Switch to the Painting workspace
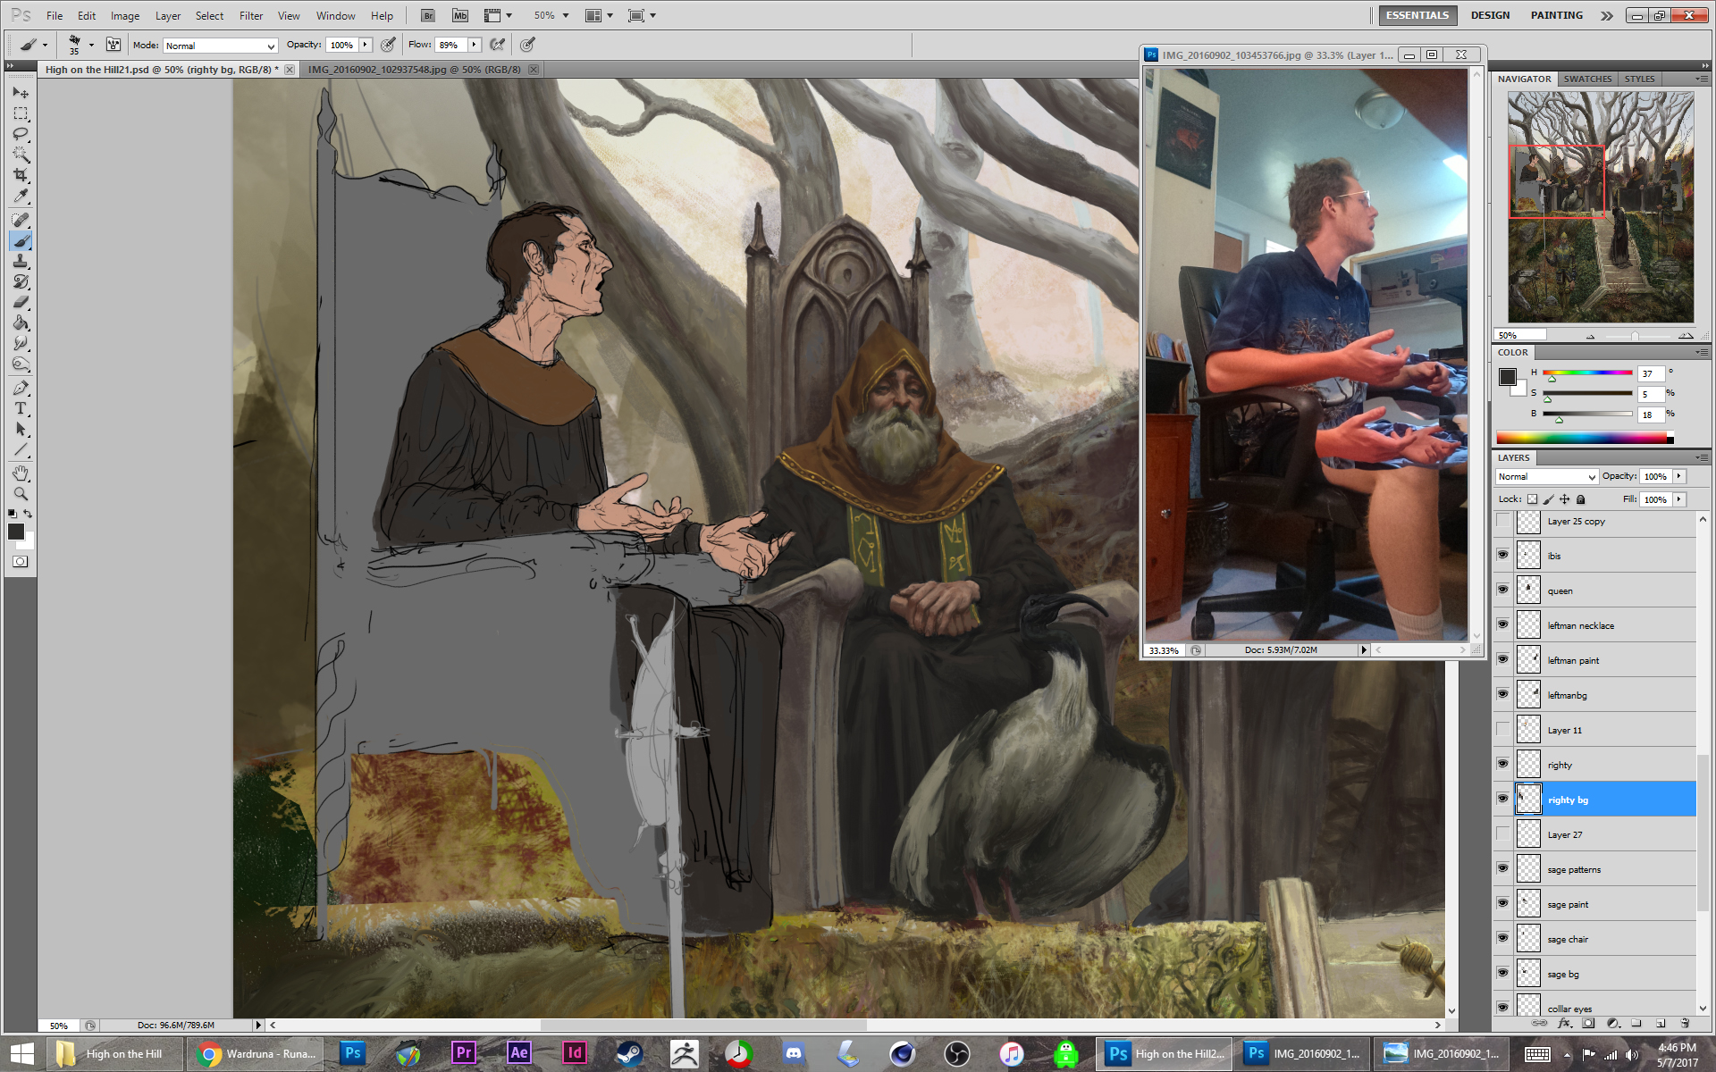This screenshot has height=1072, width=1716. point(1556,15)
